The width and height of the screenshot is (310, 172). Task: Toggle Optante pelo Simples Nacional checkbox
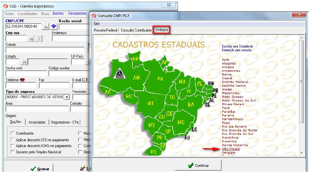[x=12, y=152]
